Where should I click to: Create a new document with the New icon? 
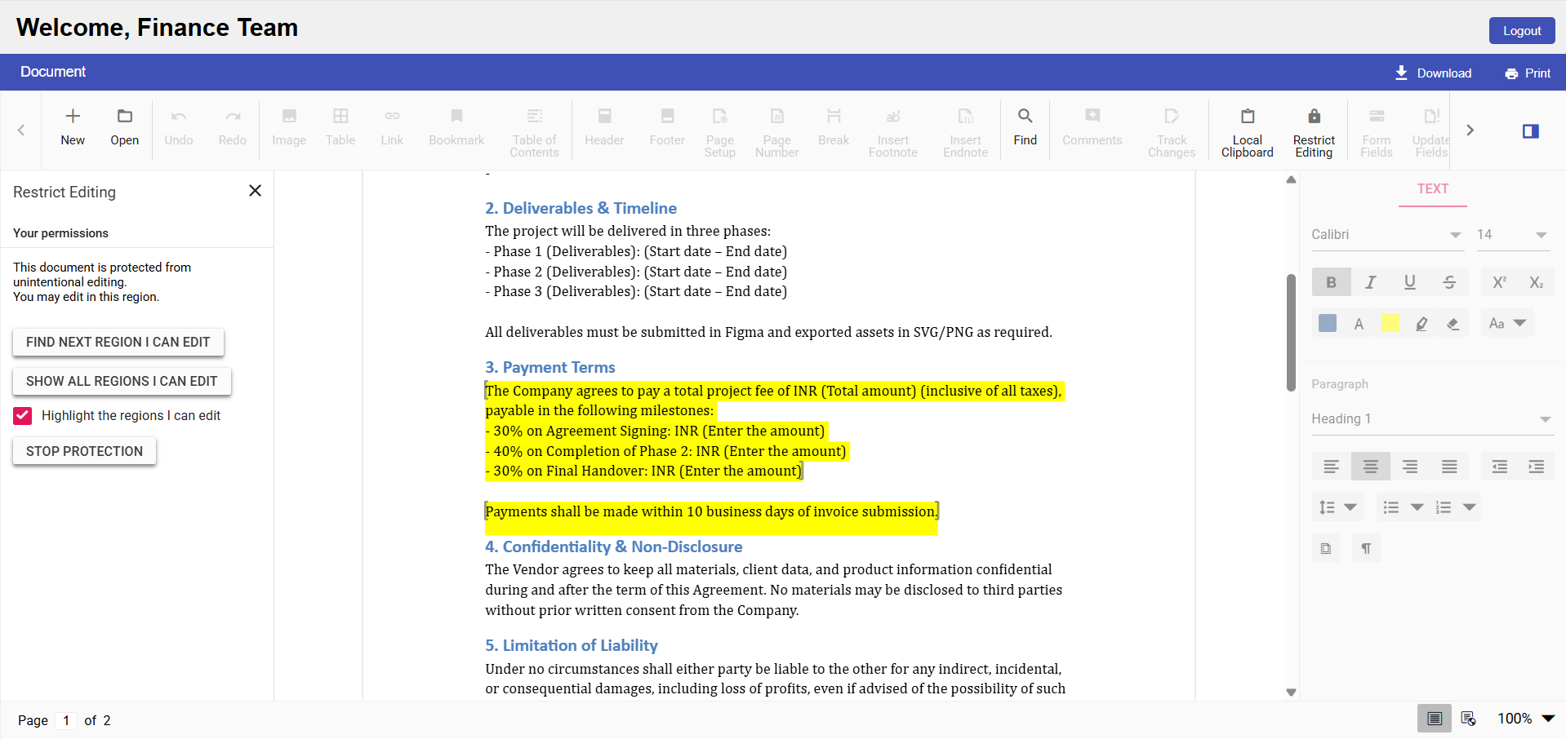click(x=73, y=128)
